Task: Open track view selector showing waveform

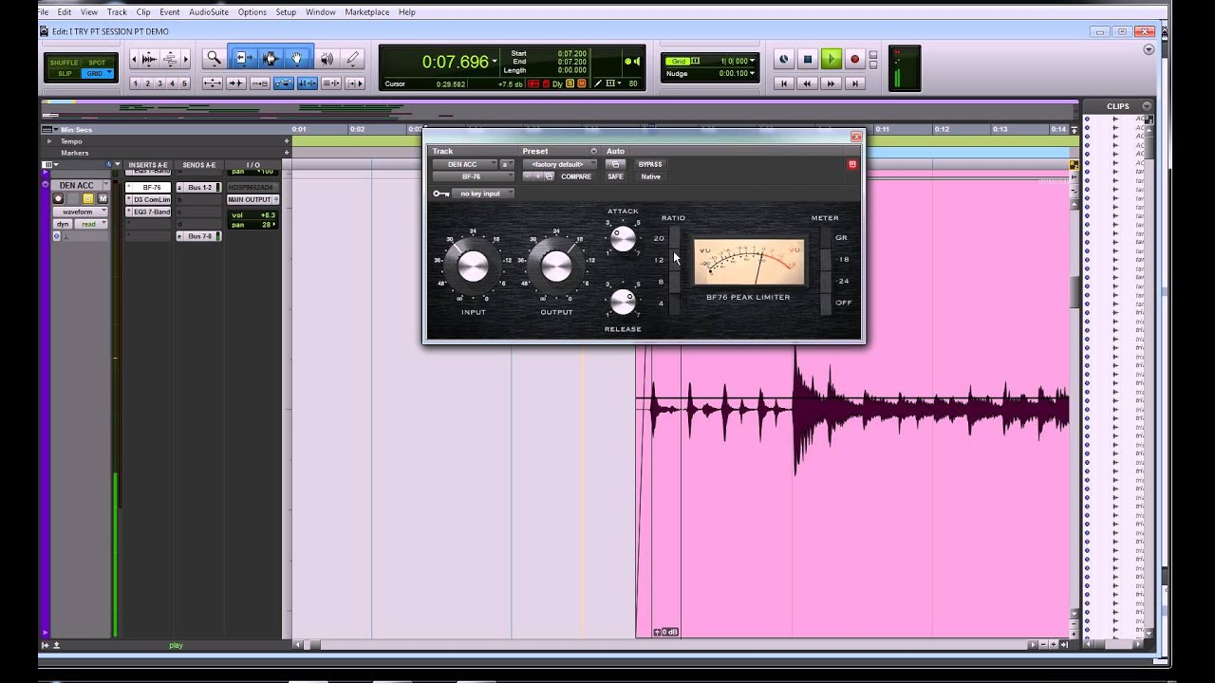Action: [80, 212]
